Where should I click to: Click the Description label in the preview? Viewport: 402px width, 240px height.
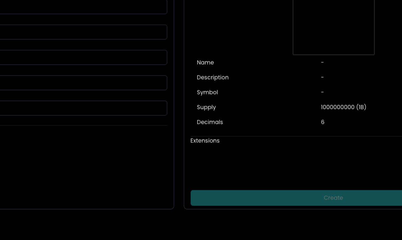[213, 77]
